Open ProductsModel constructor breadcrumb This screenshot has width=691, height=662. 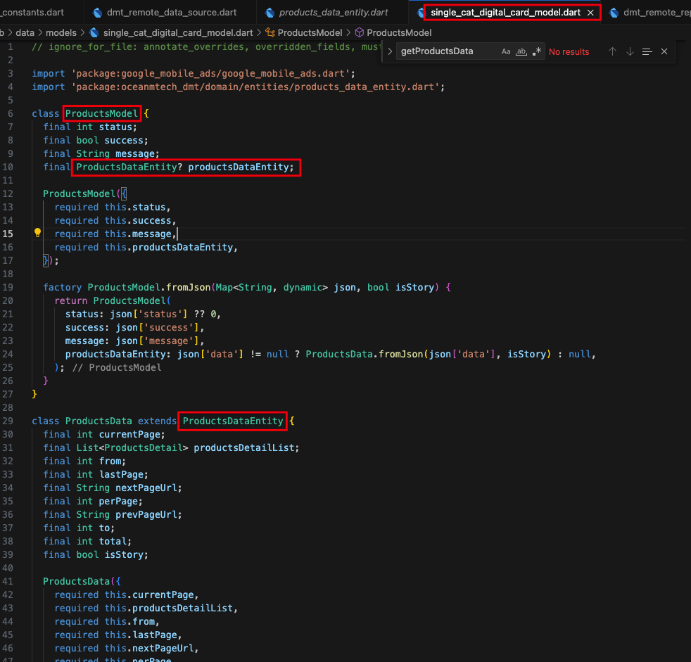pyautogui.click(x=399, y=32)
